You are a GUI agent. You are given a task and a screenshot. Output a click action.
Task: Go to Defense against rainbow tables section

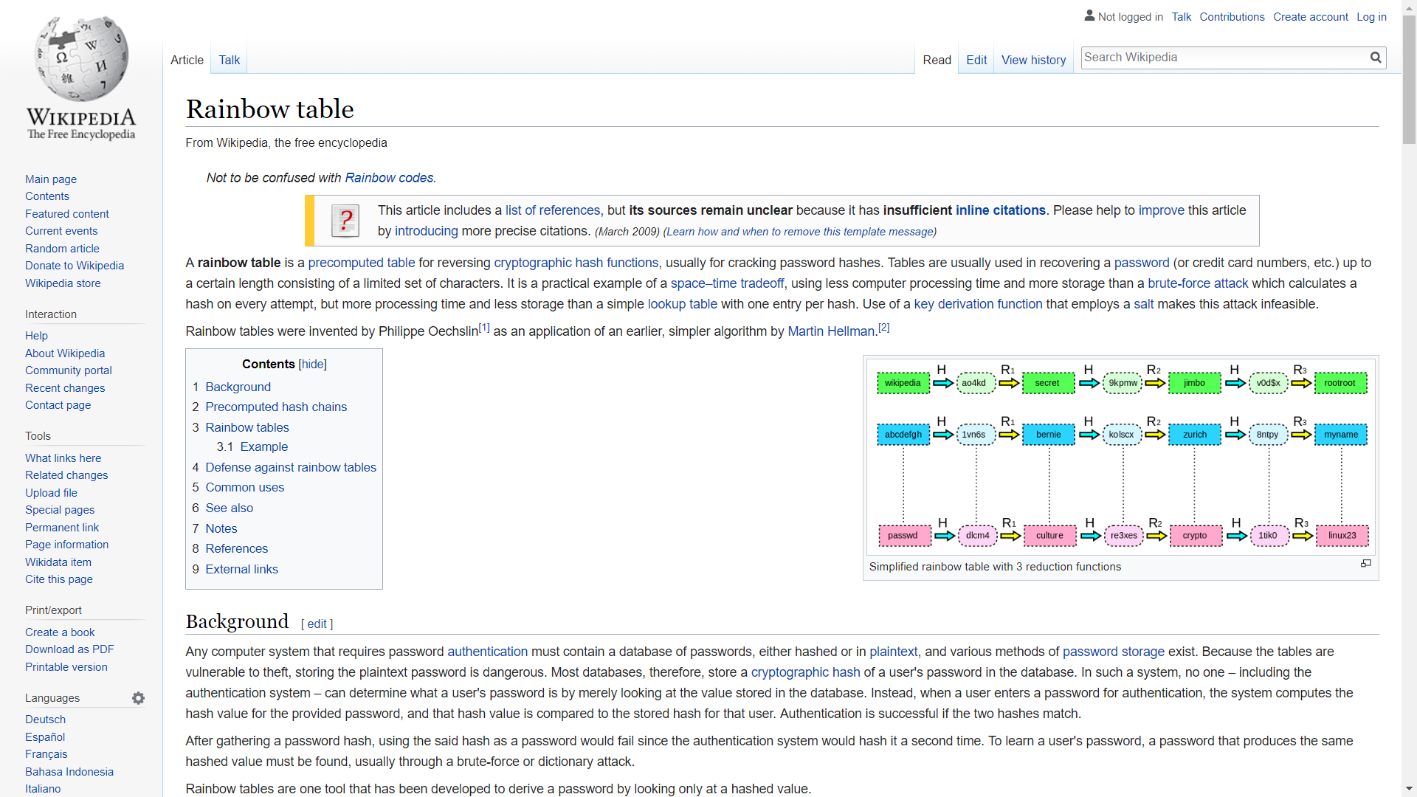(x=291, y=468)
